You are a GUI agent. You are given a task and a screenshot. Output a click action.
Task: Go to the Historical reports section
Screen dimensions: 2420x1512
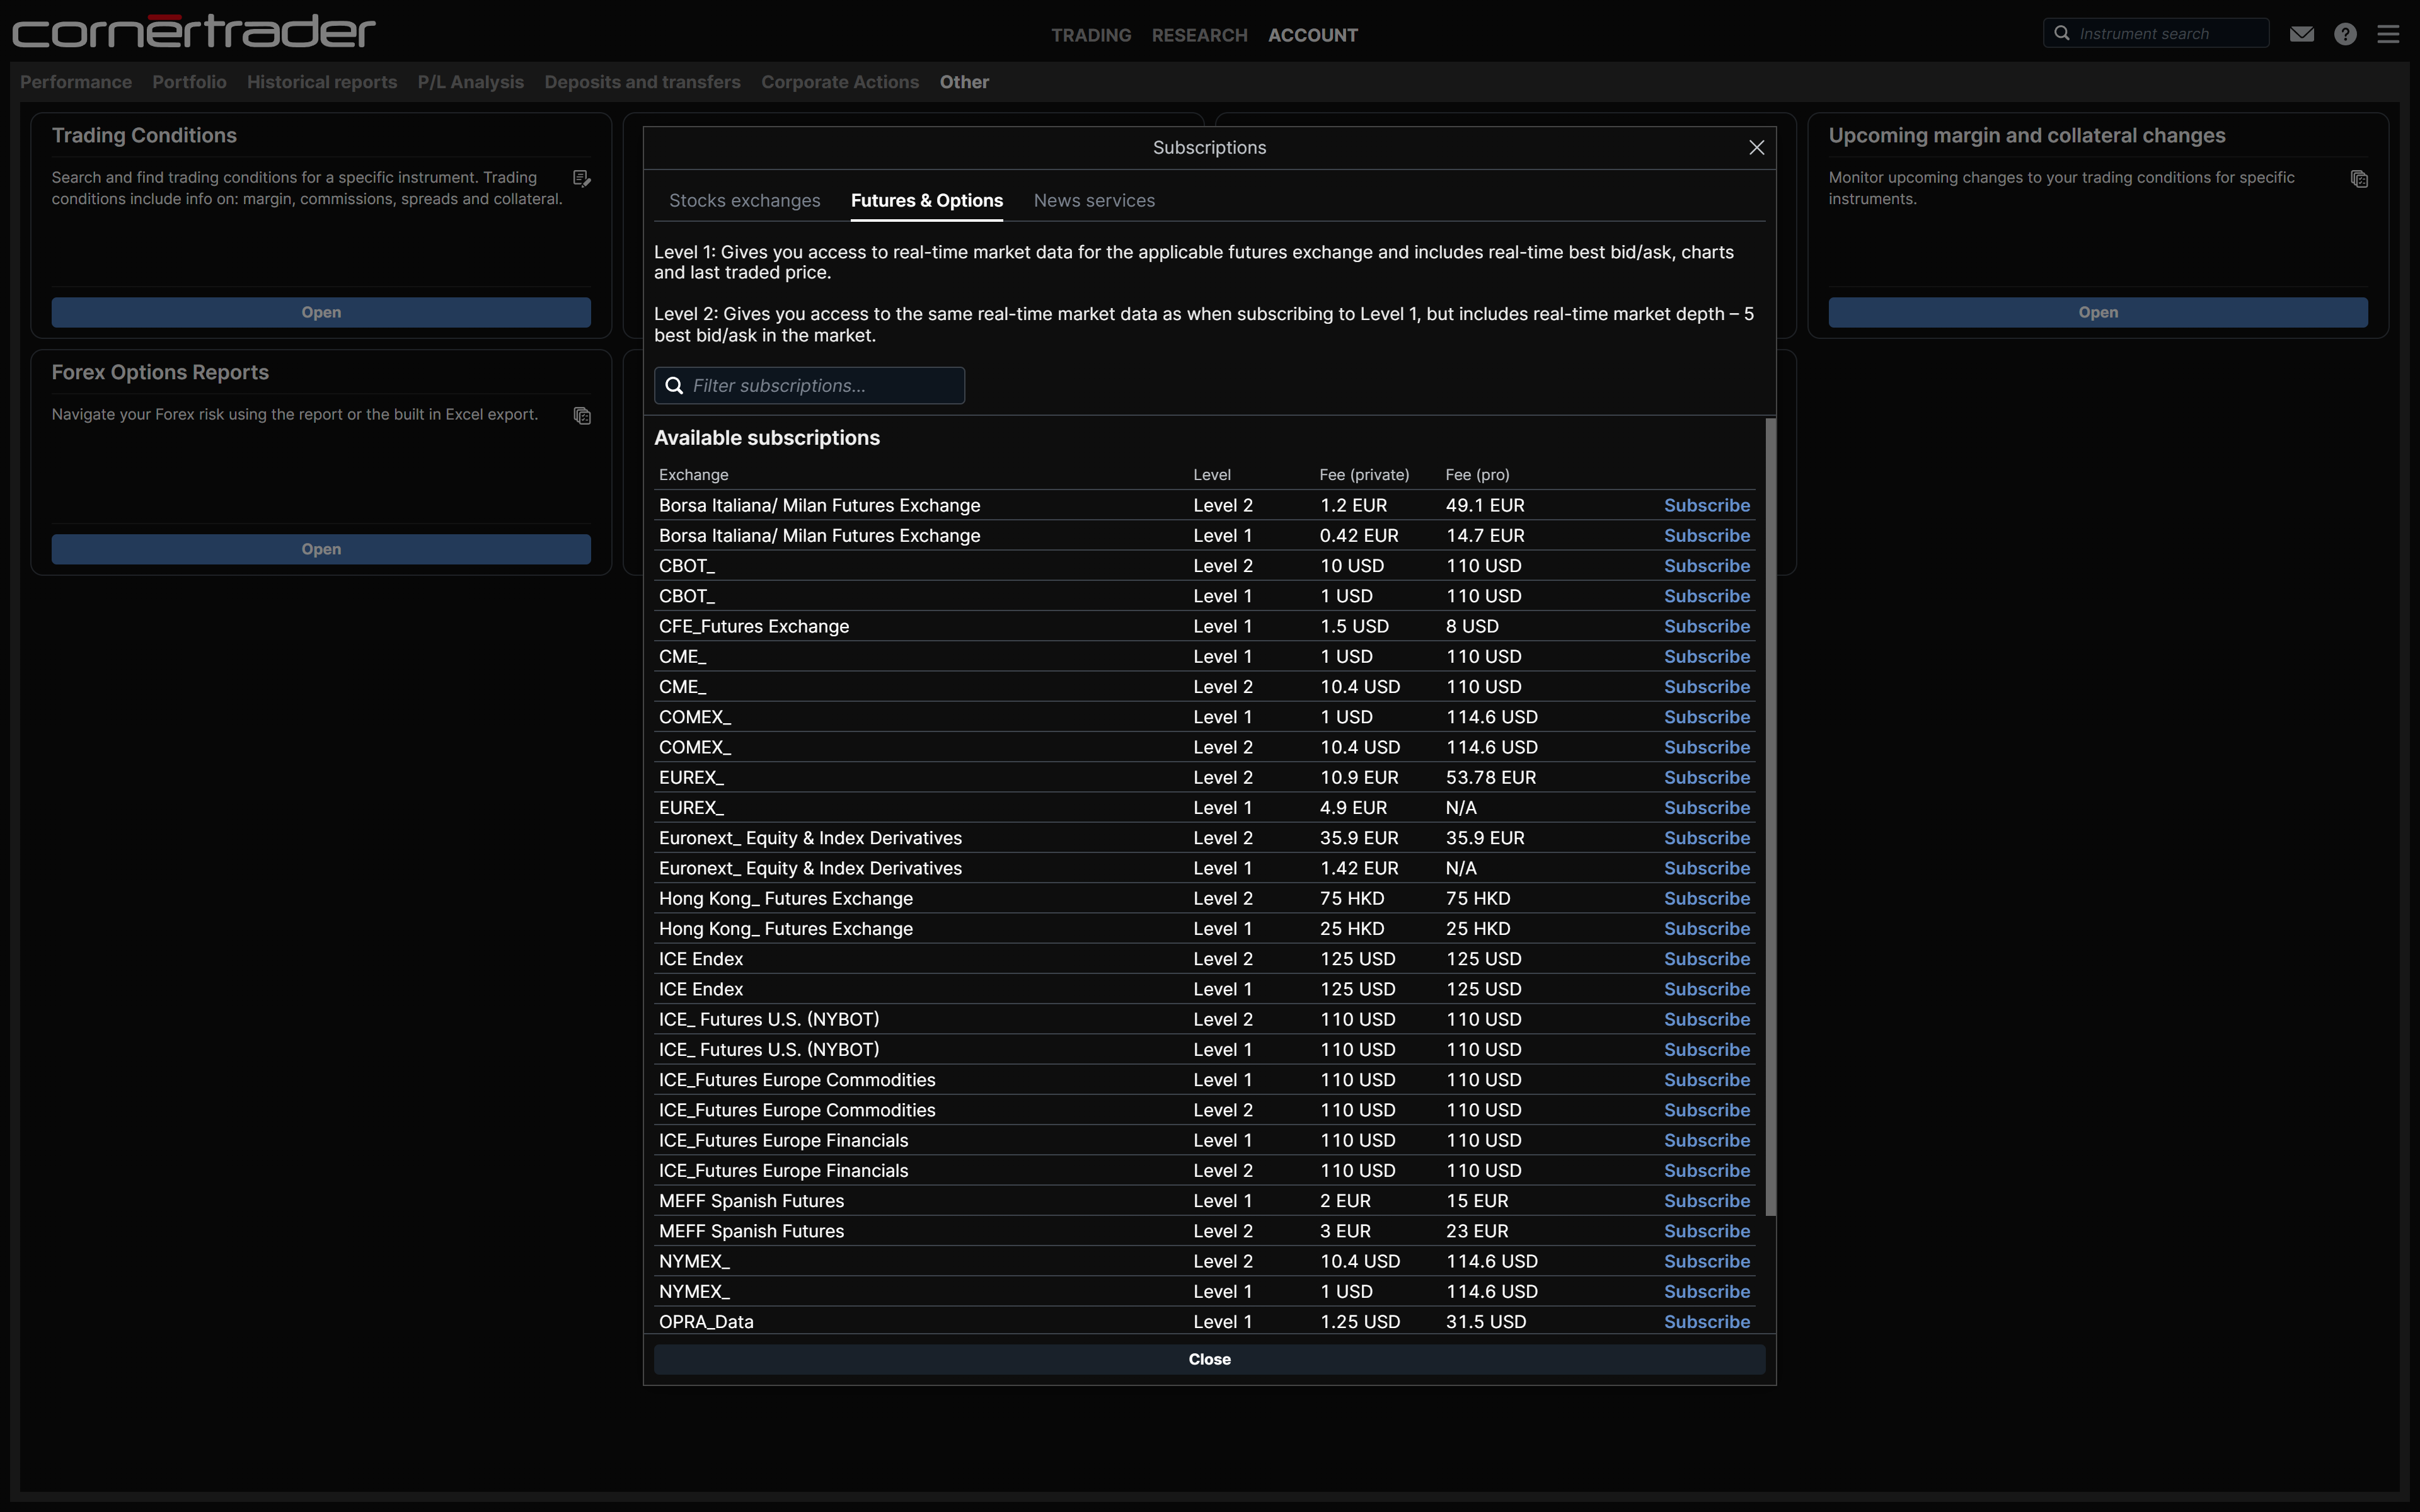pos(321,82)
